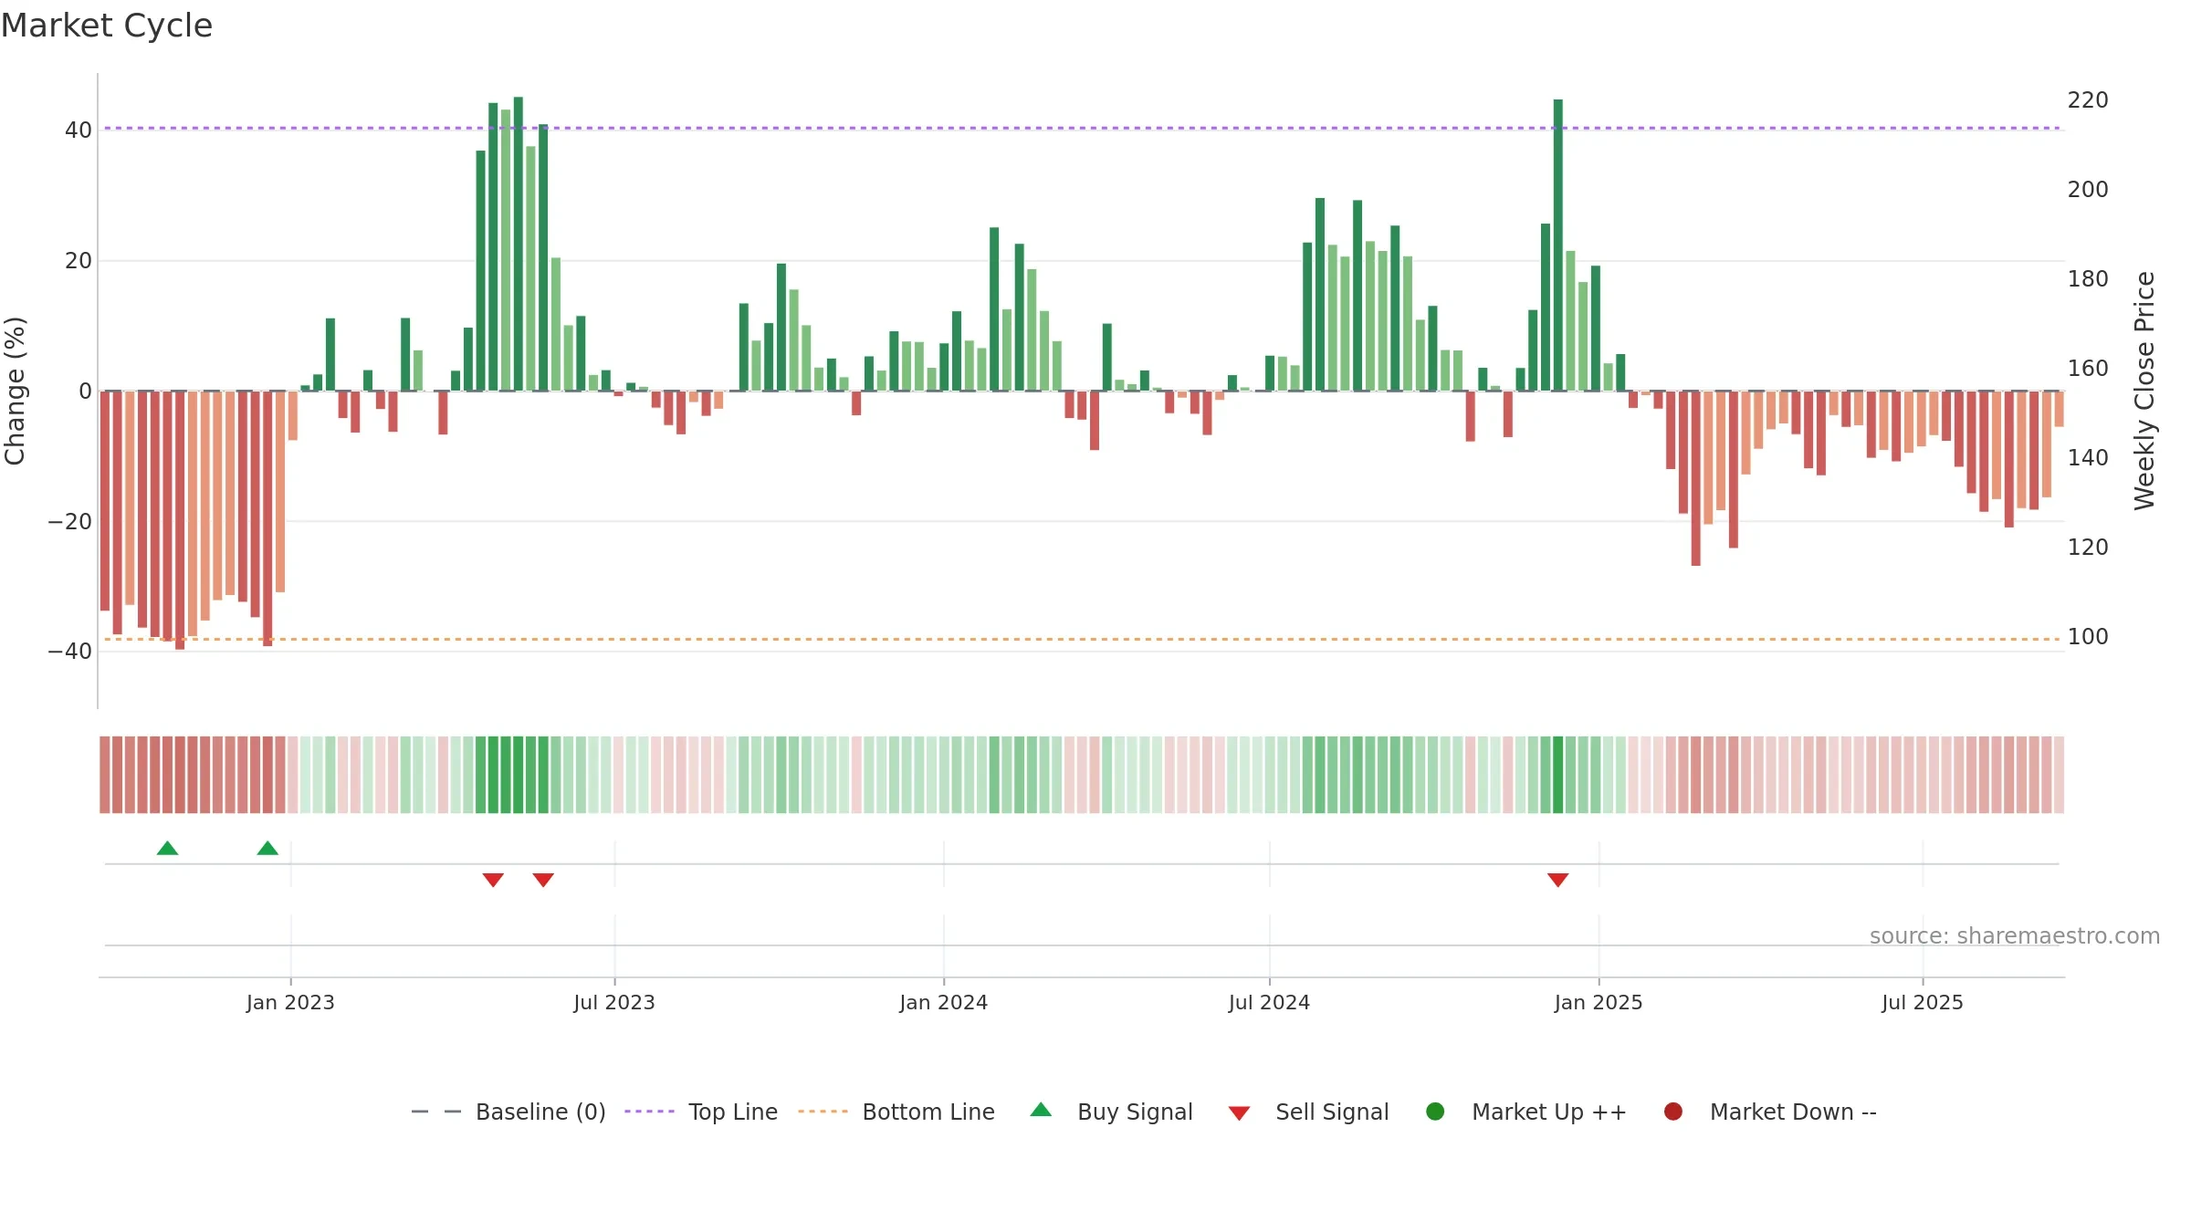Click the Baseline (0) dashed legend marker
This screenshot has width=2191, height=1232.
pyautogui.click(x=436, y=1112)
